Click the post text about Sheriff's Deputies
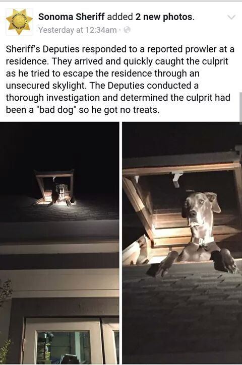Image resolution: width=242 pixels, height=365 pixels. [120, 80]
